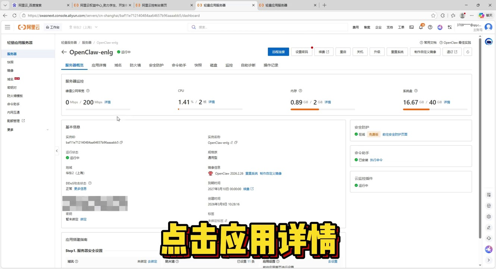This screenshot has height=269, width=496.
Task: Collapse the left sidebar handle
Action: click(57, 151)
